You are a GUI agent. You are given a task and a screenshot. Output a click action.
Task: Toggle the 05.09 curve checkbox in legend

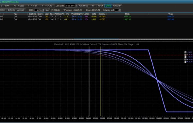tap(185, 57)
